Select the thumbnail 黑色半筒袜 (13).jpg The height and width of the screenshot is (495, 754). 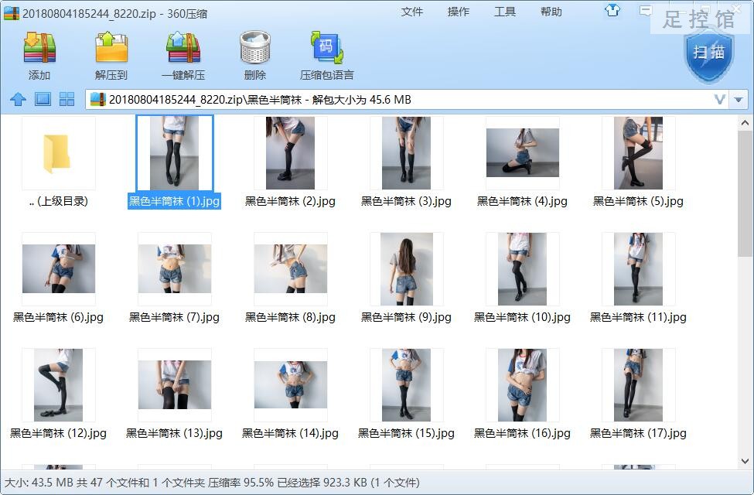point(175,385)
